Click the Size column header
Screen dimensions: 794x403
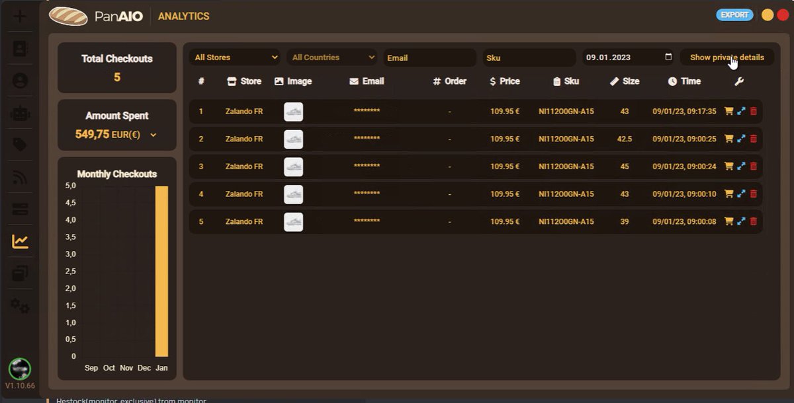click(x=625, y=81)
